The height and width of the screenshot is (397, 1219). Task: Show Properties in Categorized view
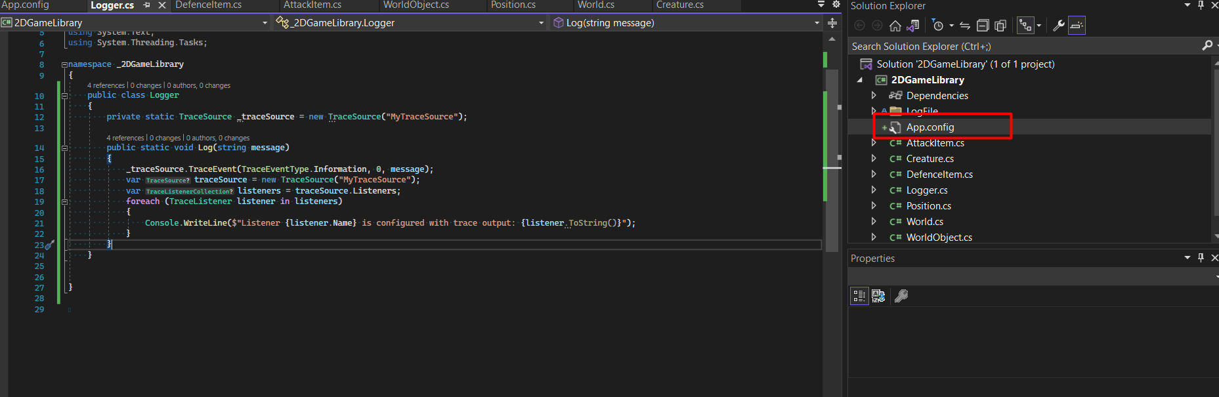[x=859, y=296]
